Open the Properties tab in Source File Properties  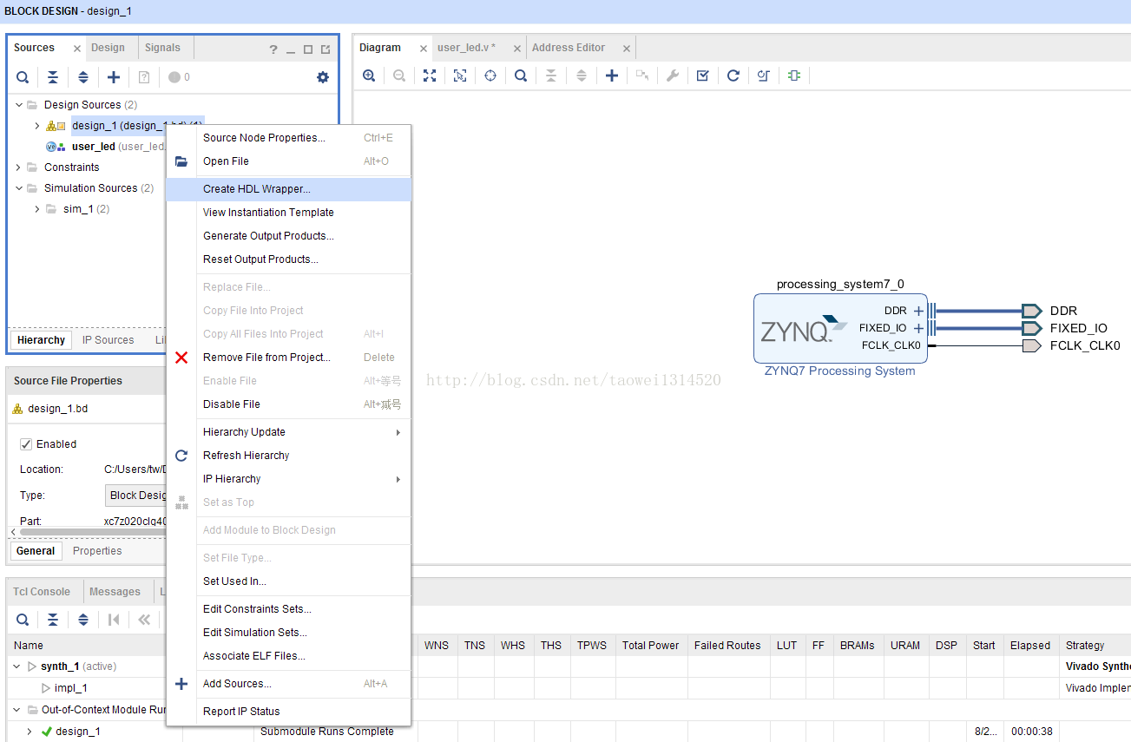pos(97,551)
